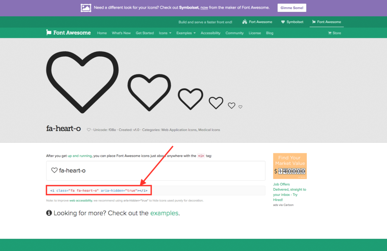
Task: Click the info icon beside Looking for more
Action: [x=49, y=213]
